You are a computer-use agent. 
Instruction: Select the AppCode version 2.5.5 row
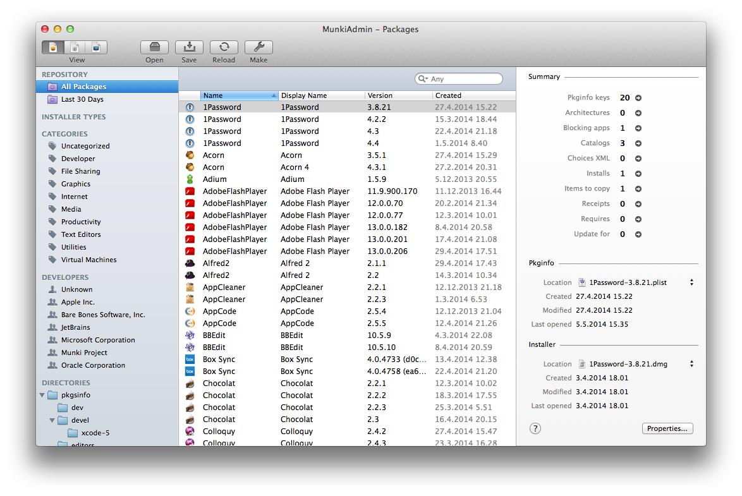348,324
